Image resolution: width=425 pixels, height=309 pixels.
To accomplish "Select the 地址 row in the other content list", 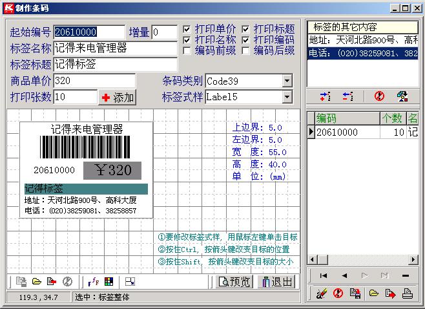I will coord(363,40).
